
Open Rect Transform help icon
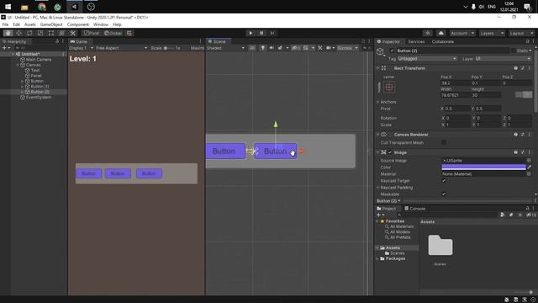[x=515, y=68]
